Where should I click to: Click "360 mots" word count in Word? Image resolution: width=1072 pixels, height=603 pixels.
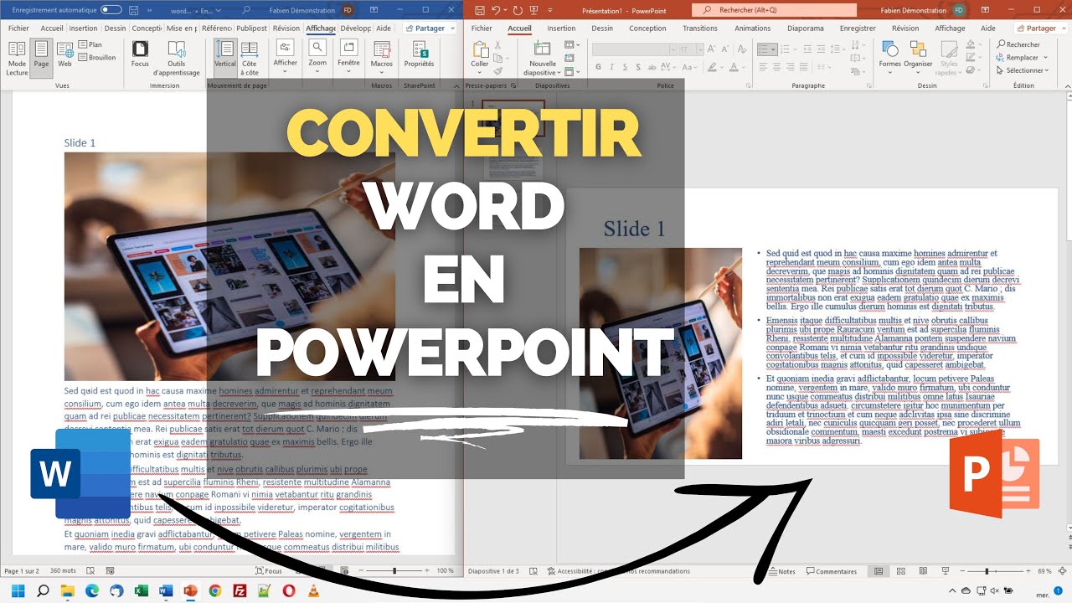[x=63, y=571]
